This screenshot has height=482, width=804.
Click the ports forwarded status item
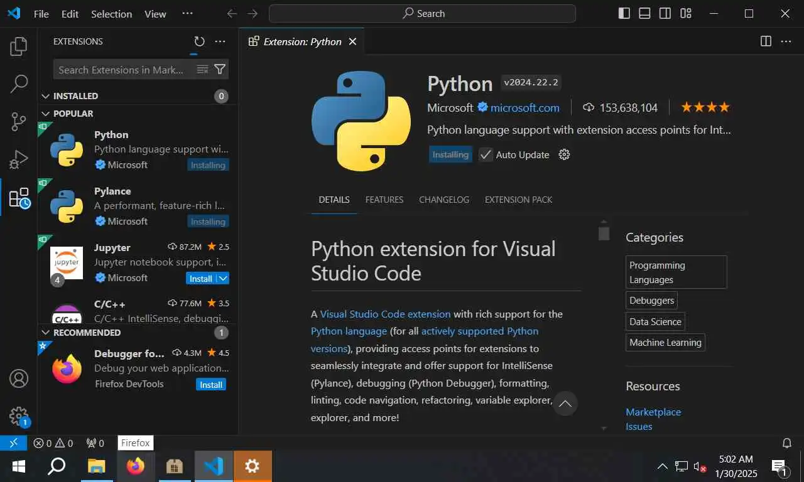click(95, 443)
